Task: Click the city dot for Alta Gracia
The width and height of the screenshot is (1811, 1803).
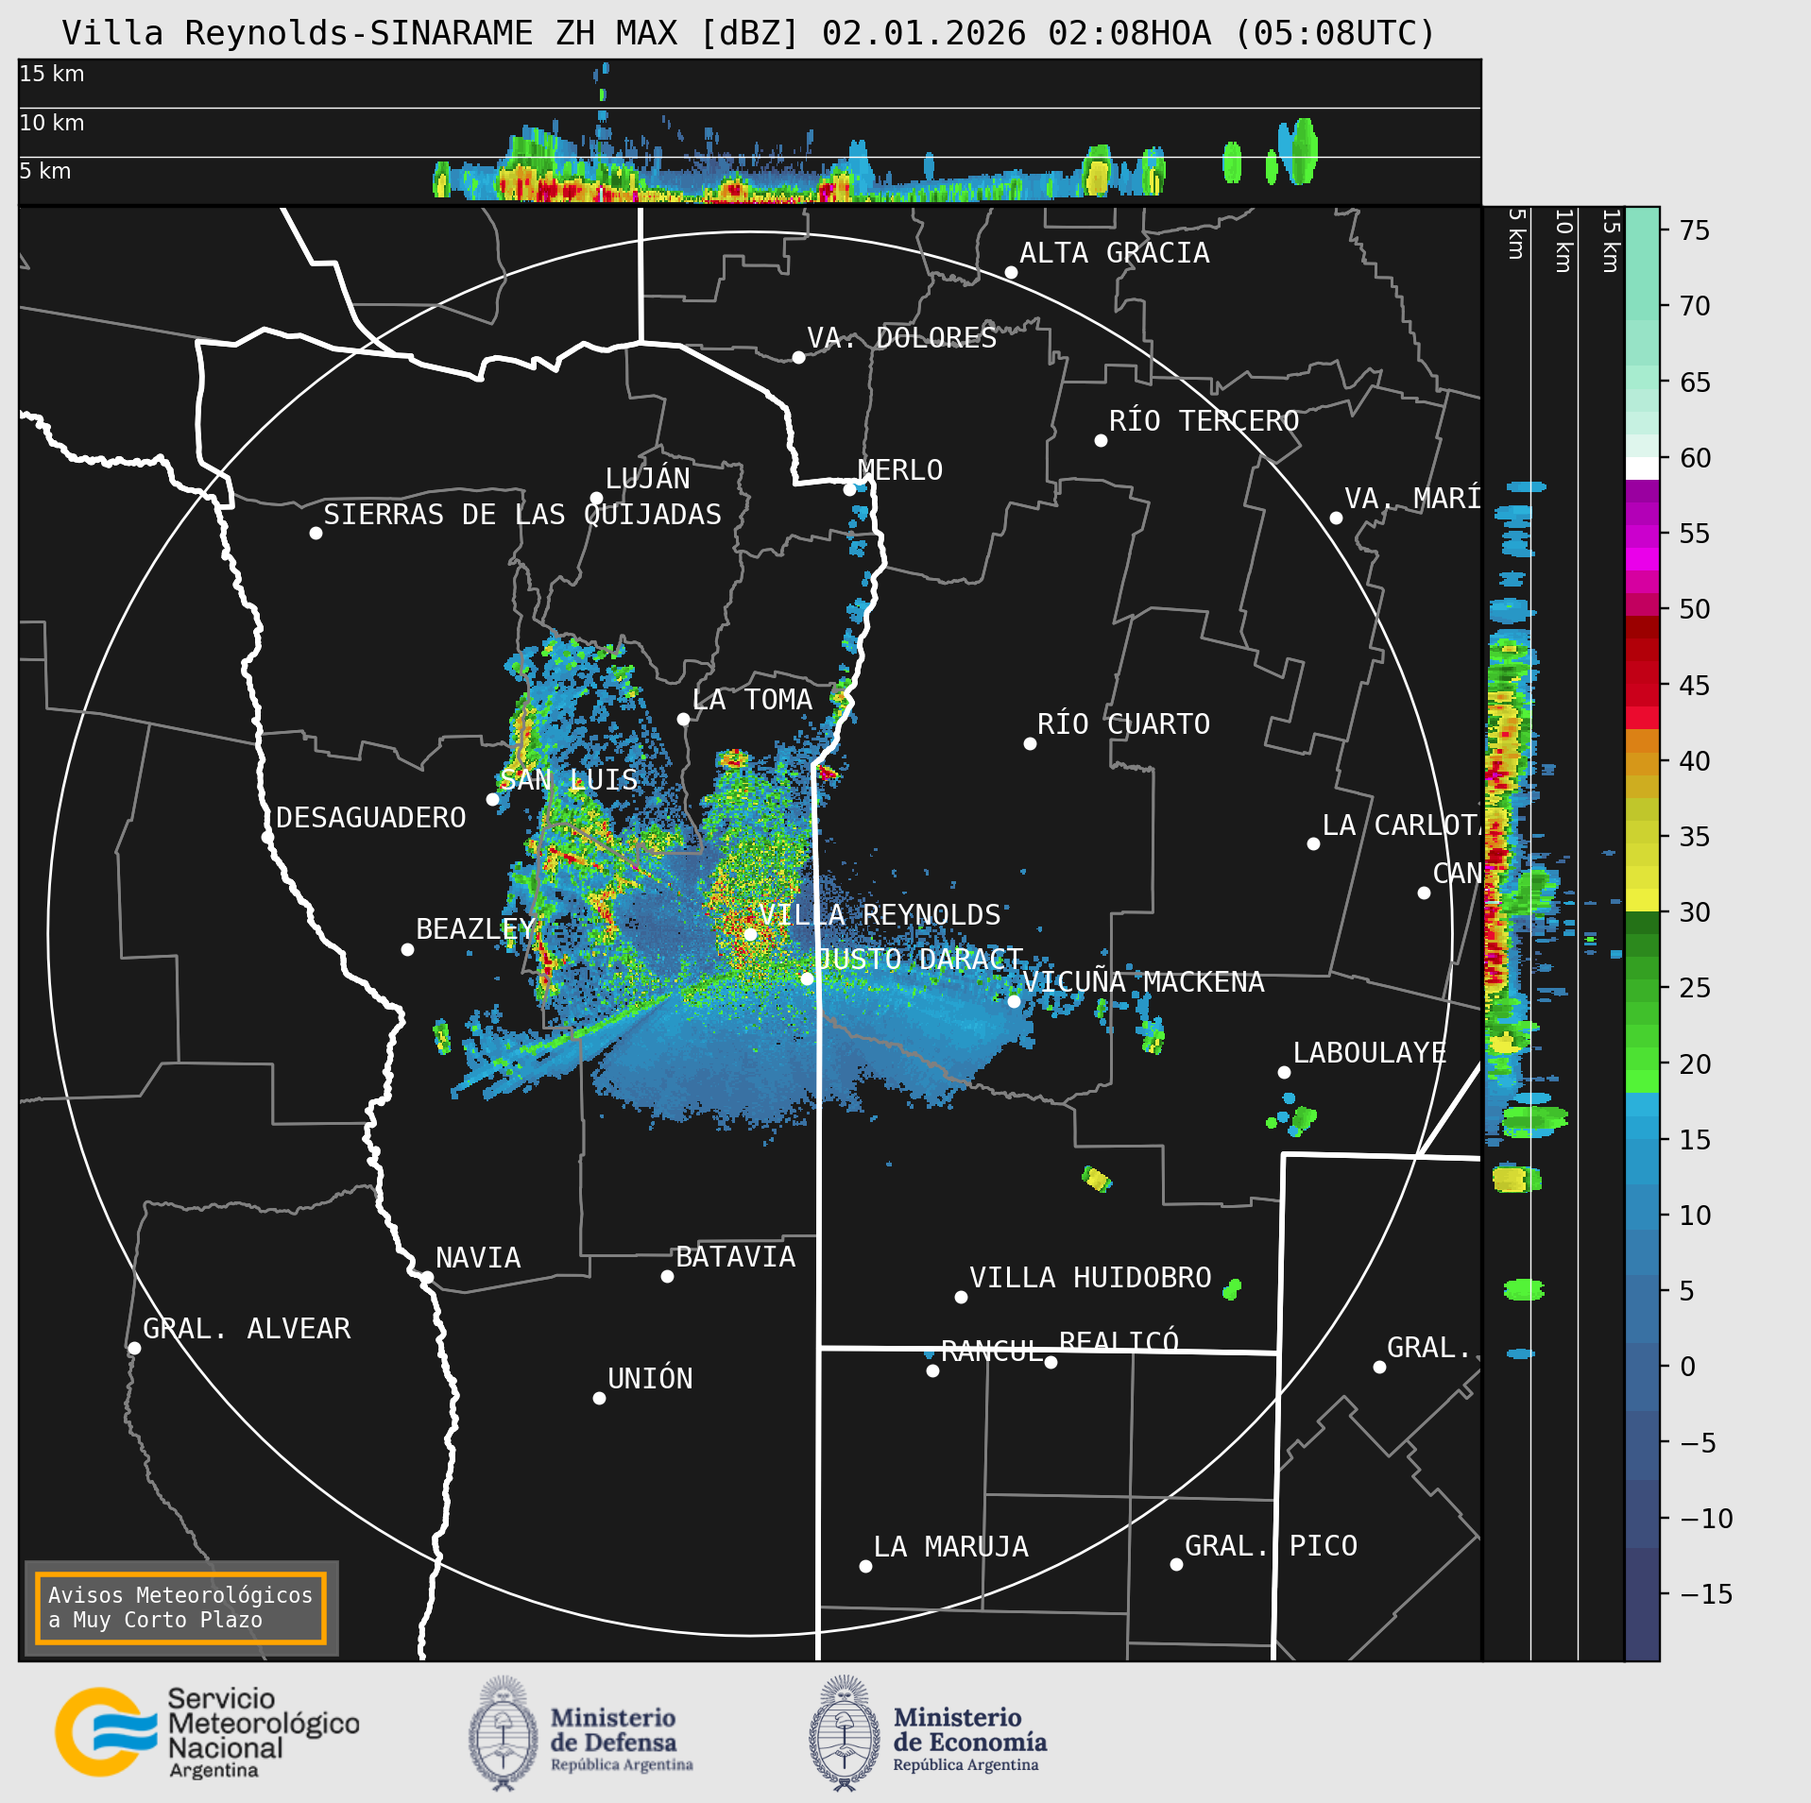Action: [x=1011, y=272]
